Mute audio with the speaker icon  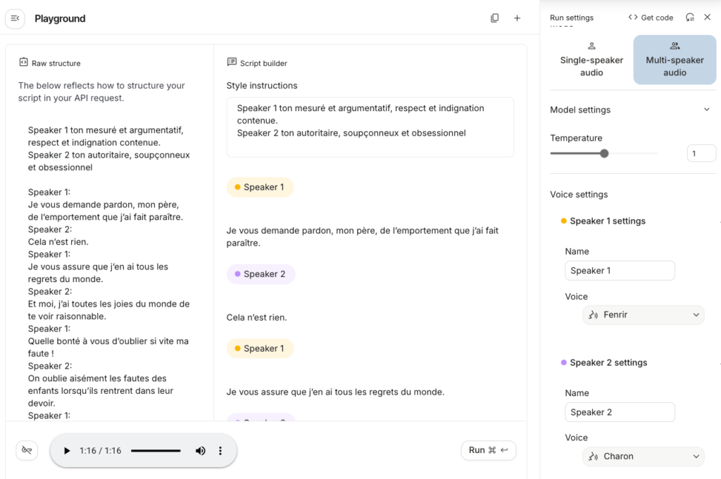[200, 451]
